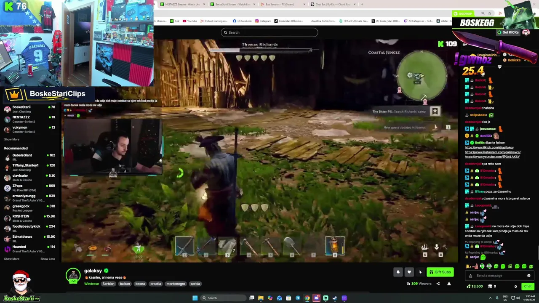Open the Instant-Gaming bookmark
This screenshot has height=303, width=539.
click(x=214, y=21)
